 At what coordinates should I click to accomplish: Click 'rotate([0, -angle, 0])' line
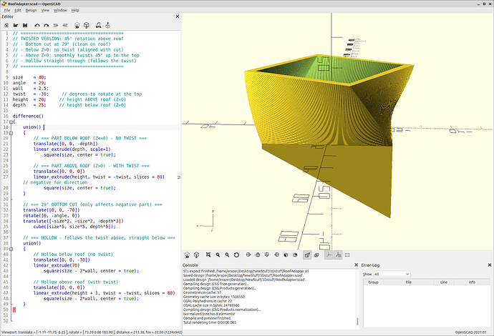pyautogui.click(x=52, y=215)
